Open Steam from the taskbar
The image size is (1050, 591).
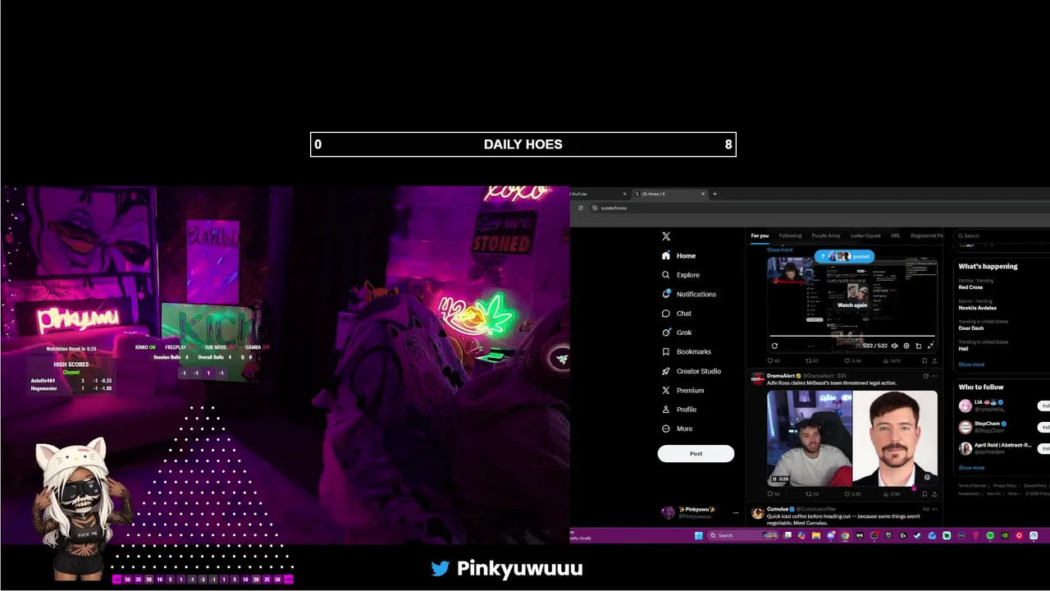(x=917, y=535)
